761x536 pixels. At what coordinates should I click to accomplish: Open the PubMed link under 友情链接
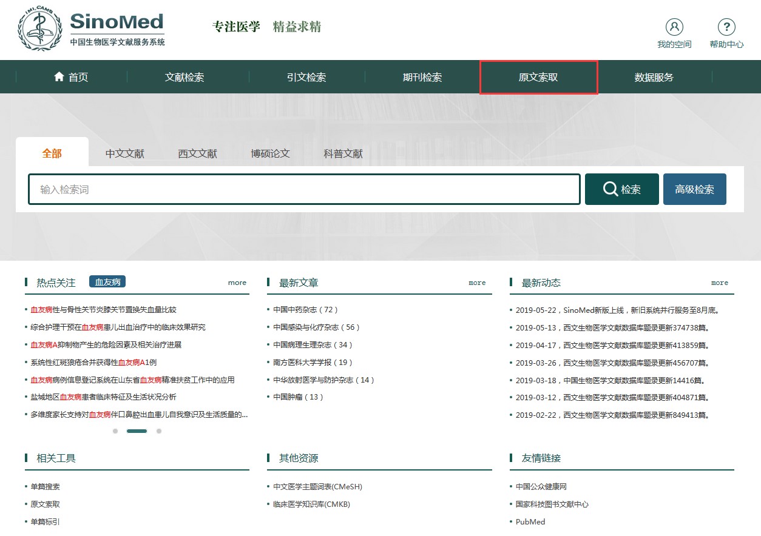click(x=530, y=521)
